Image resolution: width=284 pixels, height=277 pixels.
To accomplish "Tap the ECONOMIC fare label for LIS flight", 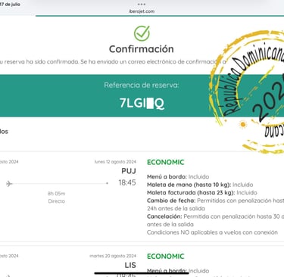I will point(166,257).
